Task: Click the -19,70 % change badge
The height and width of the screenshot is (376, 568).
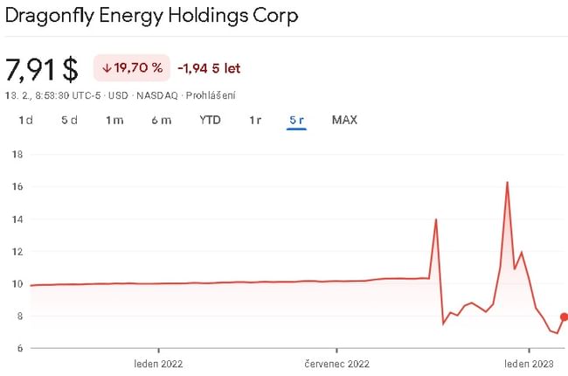Action: pos(132,67)
